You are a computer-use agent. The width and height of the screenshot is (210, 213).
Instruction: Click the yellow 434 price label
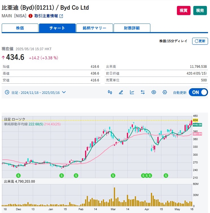[195, 120]
